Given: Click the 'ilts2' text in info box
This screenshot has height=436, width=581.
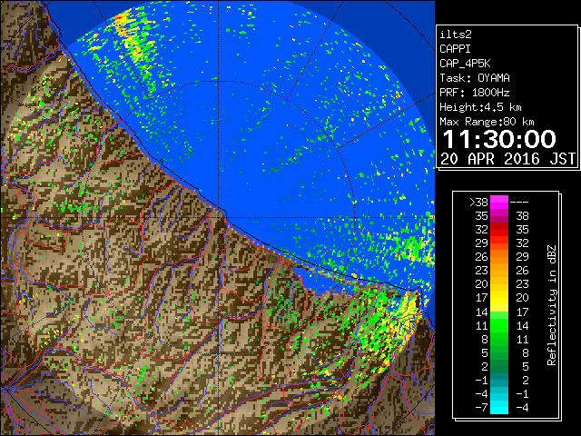Looking at the screenshot, I should 456,35.
